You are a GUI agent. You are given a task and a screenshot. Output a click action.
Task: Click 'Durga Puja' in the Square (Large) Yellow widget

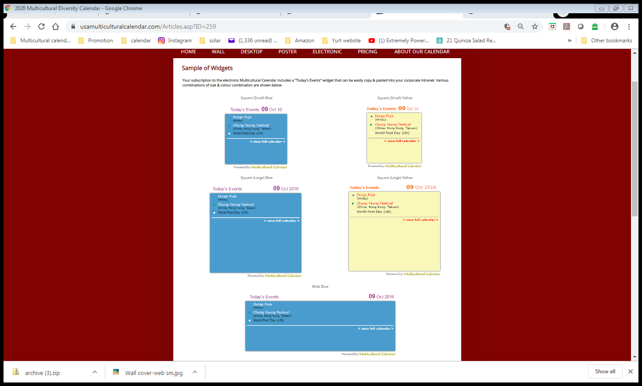366,195
